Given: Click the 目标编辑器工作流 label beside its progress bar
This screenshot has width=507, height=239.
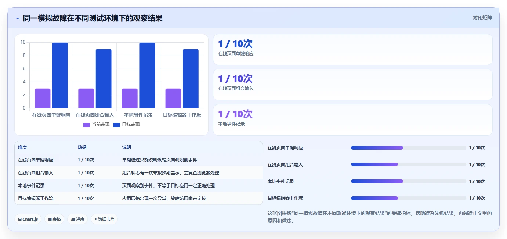Looking at the screenshot, I should tap(285, 198).
